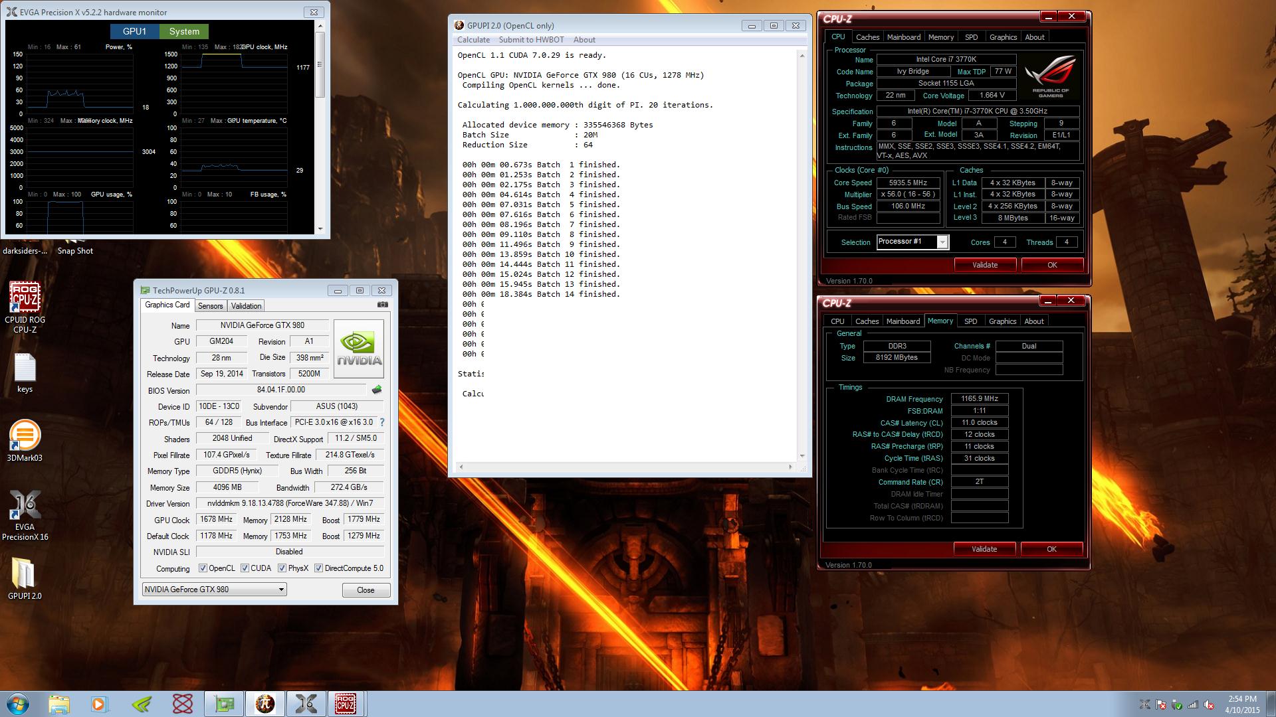Click the taskbar clock showing 2:54 PM
The width and height of the screenshot is (1276, 717).
(1242, 704)
